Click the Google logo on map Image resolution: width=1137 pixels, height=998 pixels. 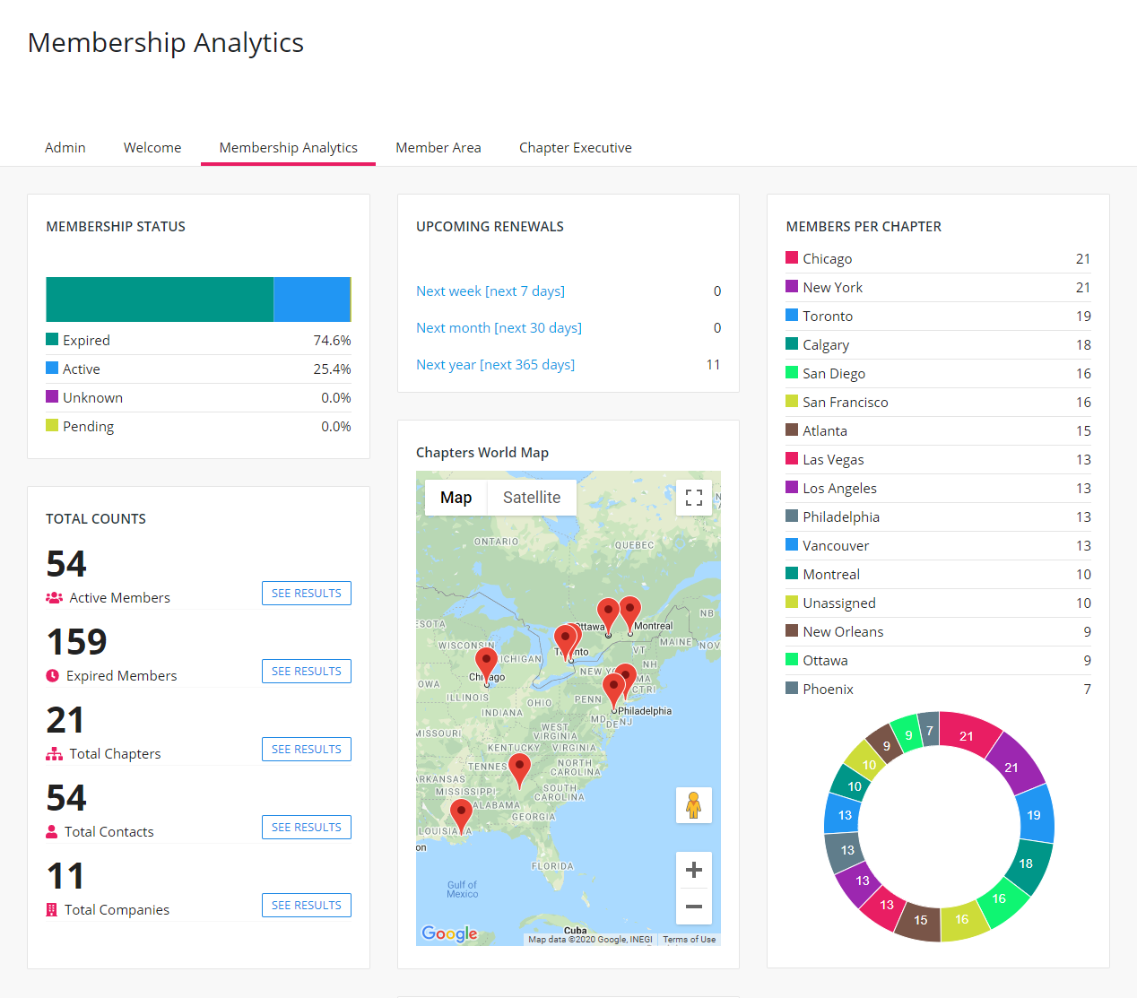point(449,933)
